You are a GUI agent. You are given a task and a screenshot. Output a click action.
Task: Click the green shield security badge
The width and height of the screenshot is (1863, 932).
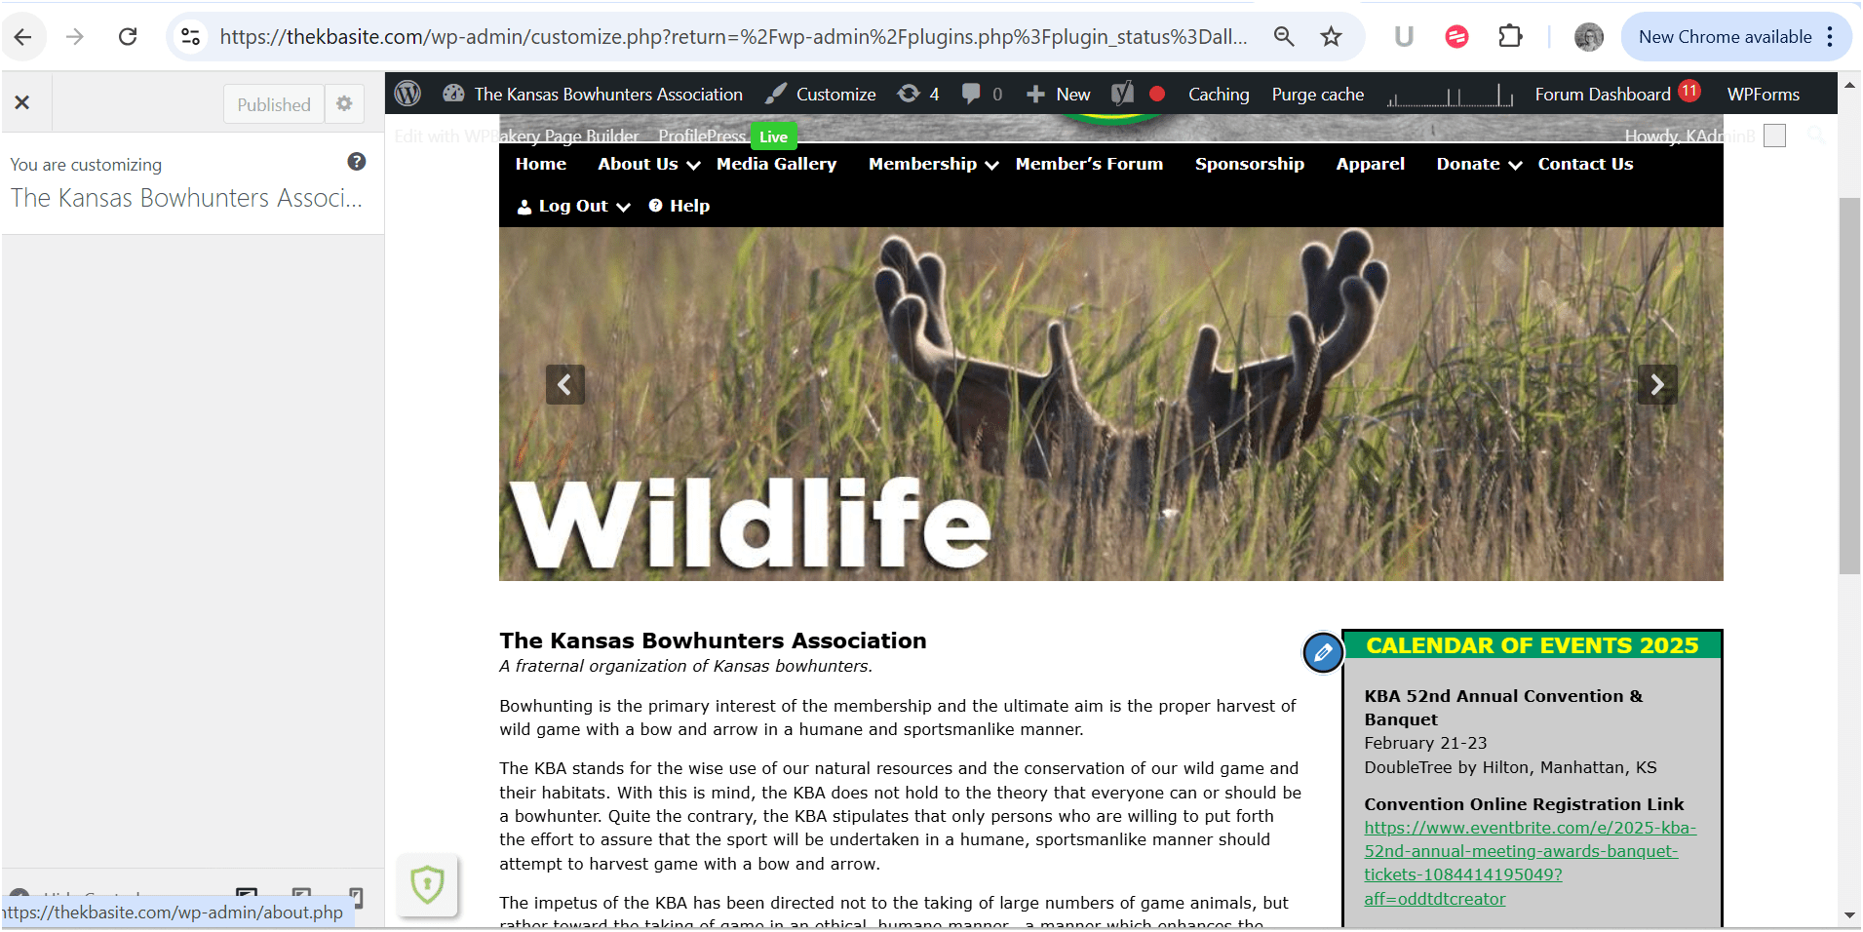427,885
